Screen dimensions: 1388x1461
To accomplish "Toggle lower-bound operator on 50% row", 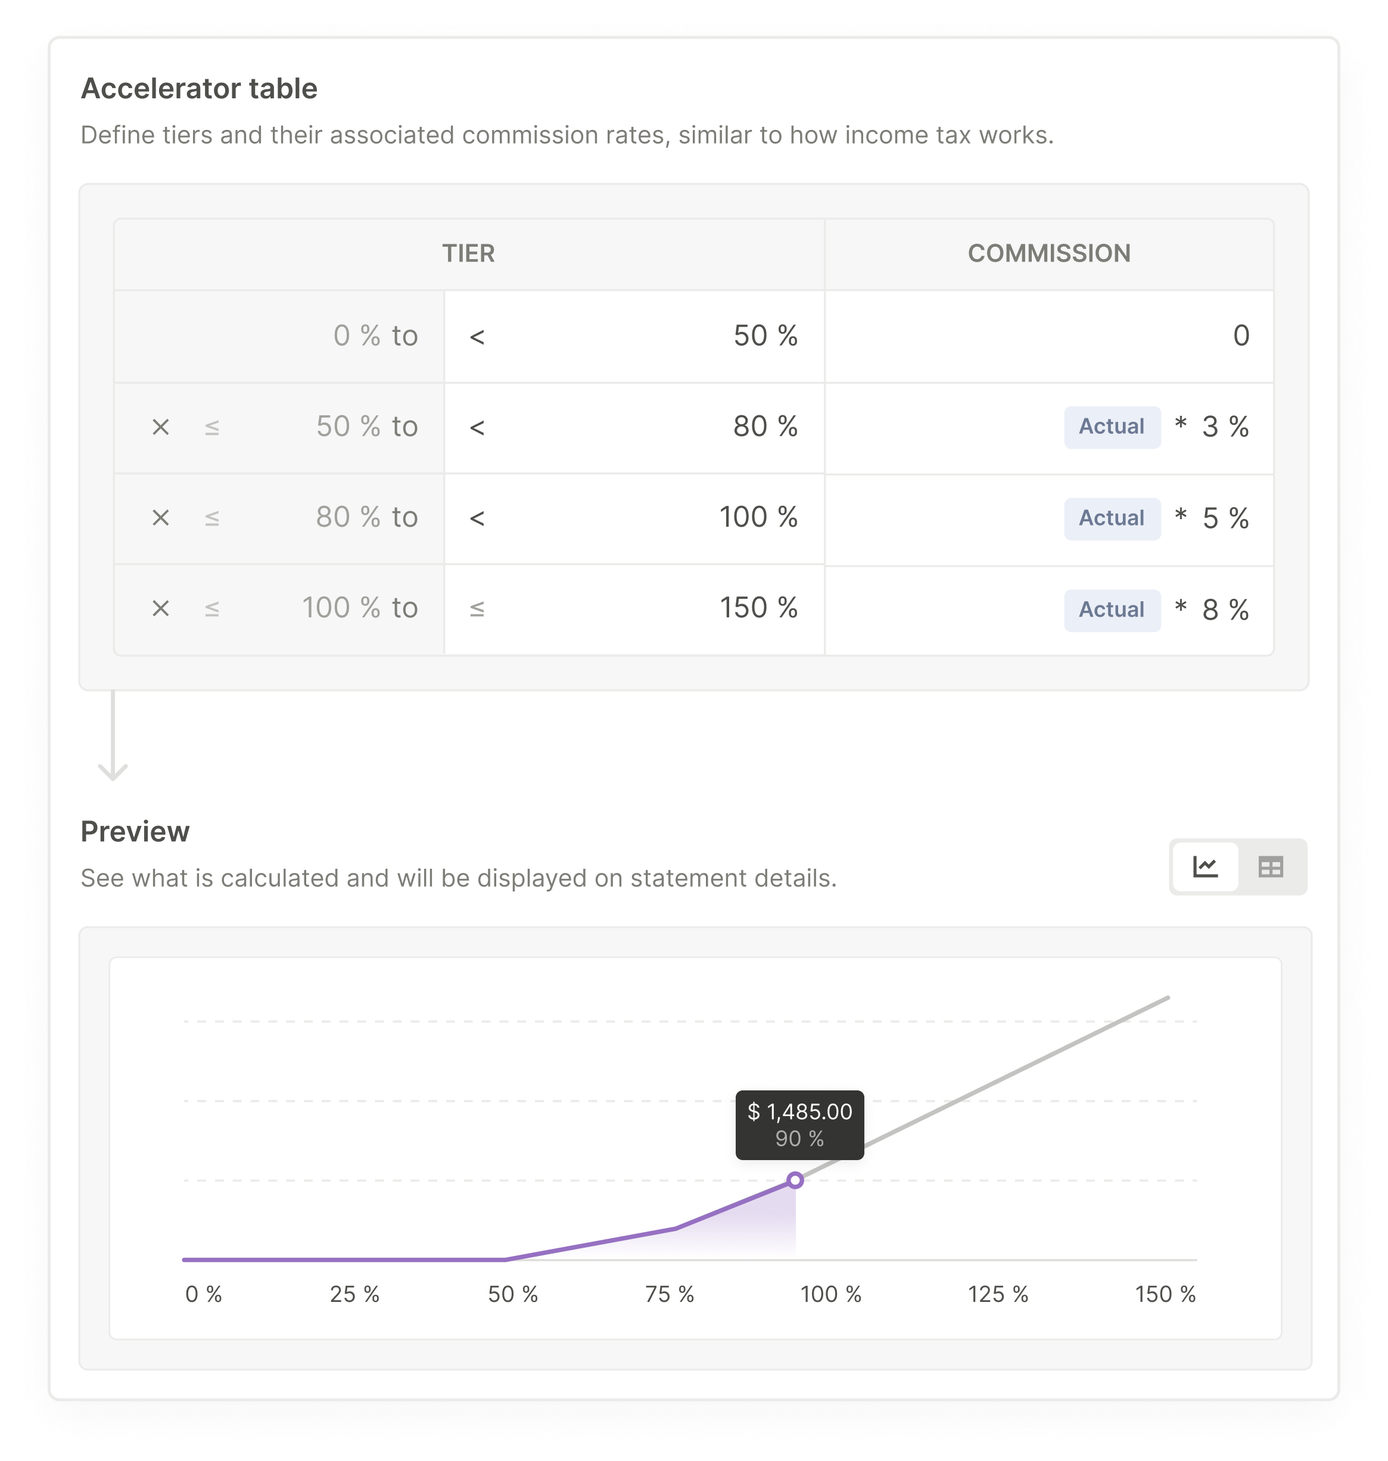I will tap(212, 427).
